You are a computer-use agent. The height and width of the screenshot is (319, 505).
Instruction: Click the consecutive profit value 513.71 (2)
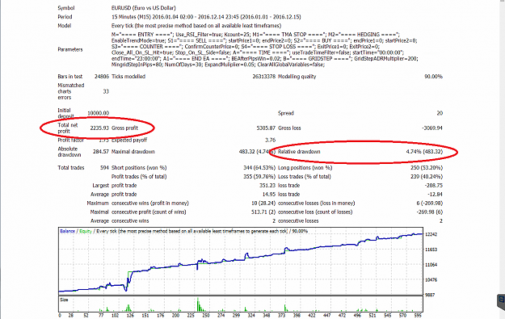263,212
